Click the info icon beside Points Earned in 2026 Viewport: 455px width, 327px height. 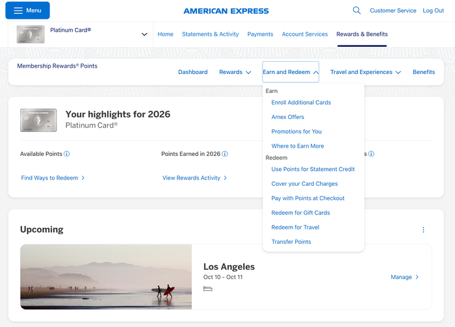coord(225,154)
